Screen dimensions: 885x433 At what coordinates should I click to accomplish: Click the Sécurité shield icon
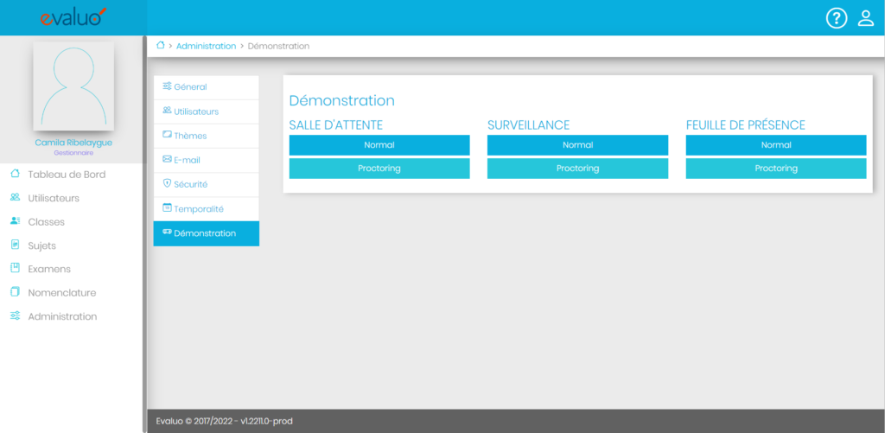pyautogui.click(x=167, y=184)
